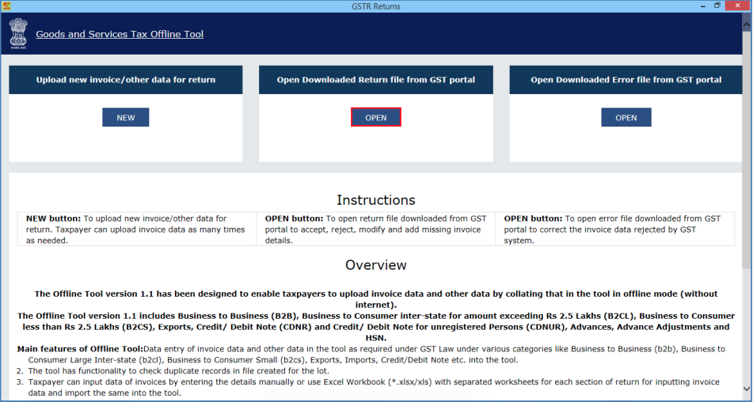Click the Excel Workbook input line
This screenshot has height=402, width=753.
(x=374, y=388)
